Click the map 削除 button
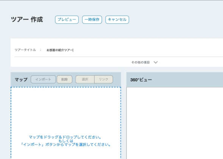This screenshot has height=159, width=223. point(64,79)
